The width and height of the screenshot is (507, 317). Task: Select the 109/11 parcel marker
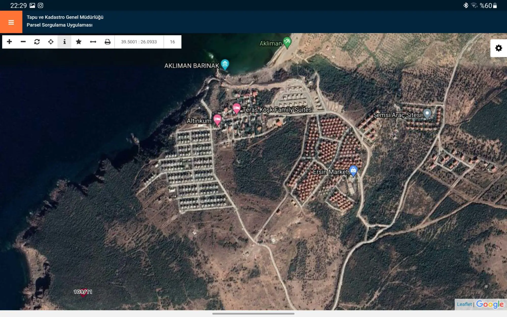click(83, 292)
